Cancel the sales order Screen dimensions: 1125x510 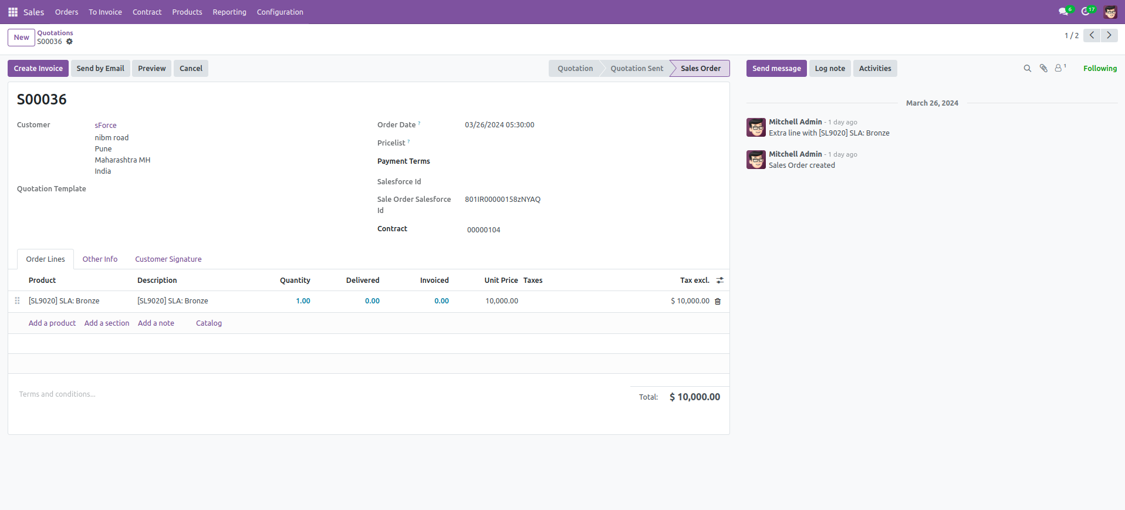(191, 69)
